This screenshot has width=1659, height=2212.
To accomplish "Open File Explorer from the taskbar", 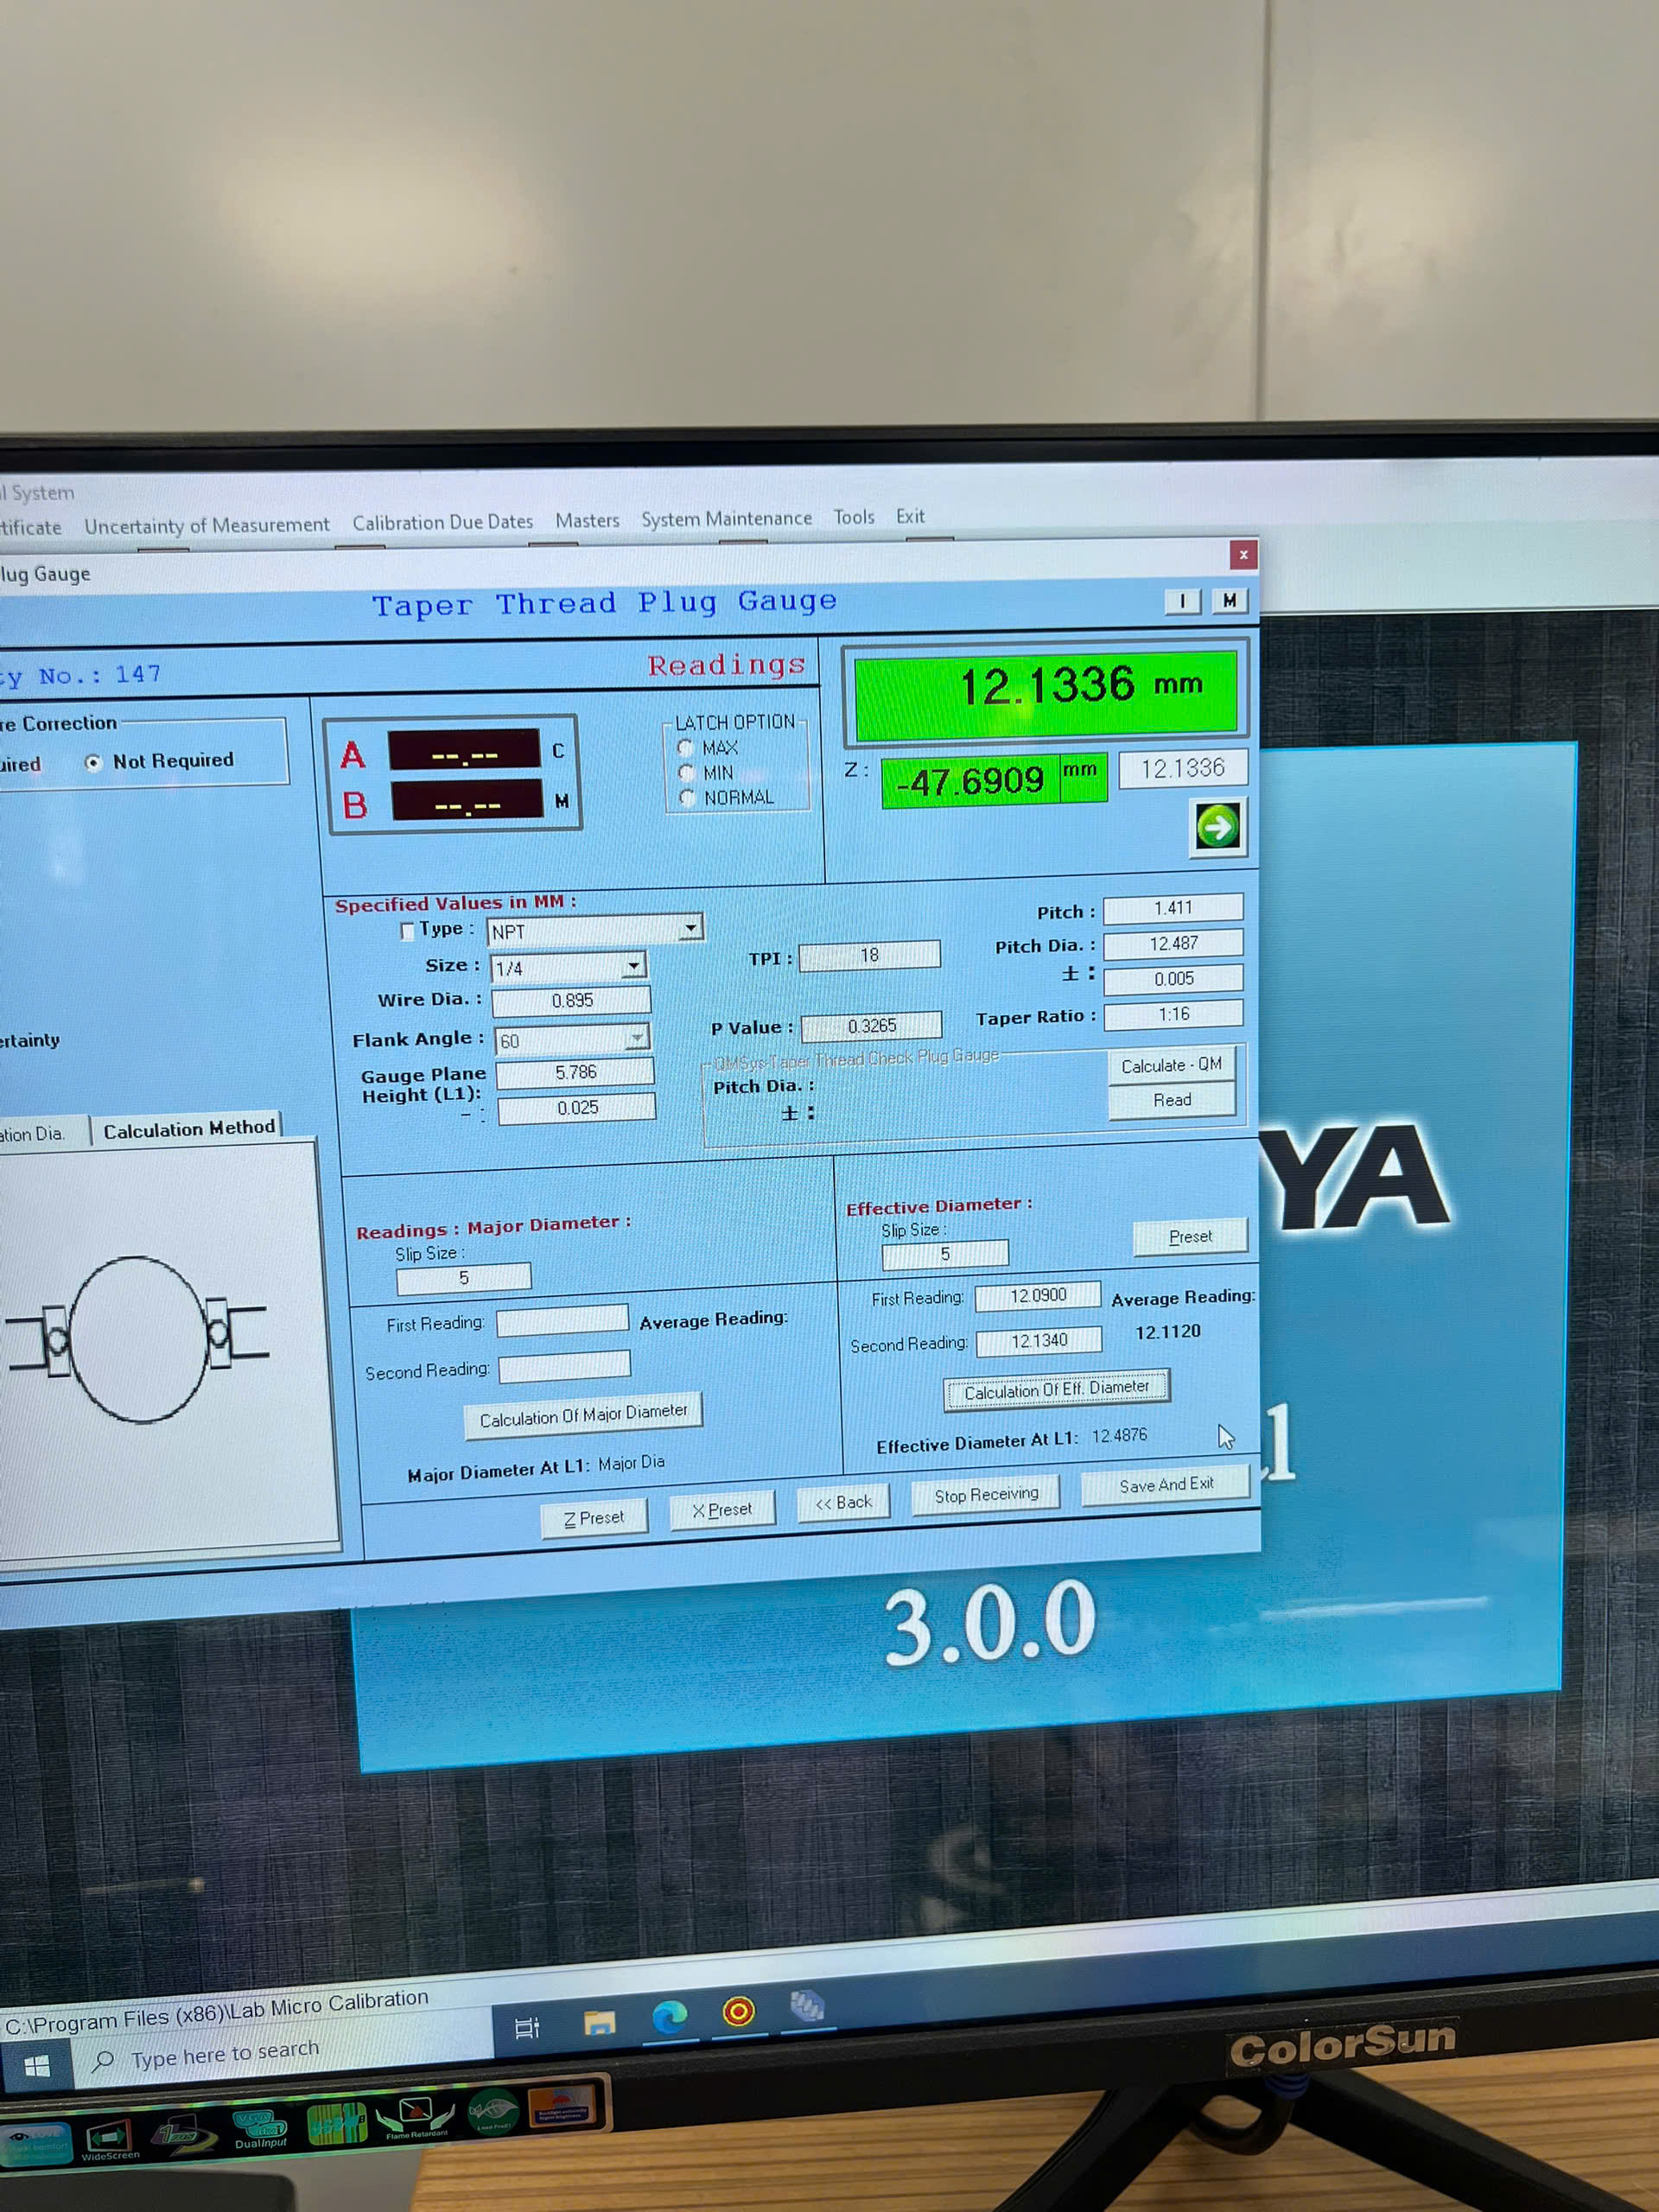I will click(599, 2024).
